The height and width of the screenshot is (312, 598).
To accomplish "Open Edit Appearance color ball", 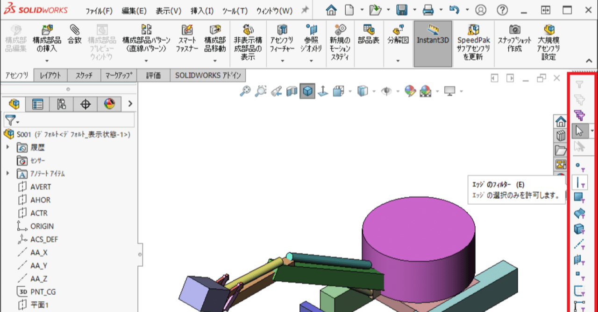I will tap(410, 91).
